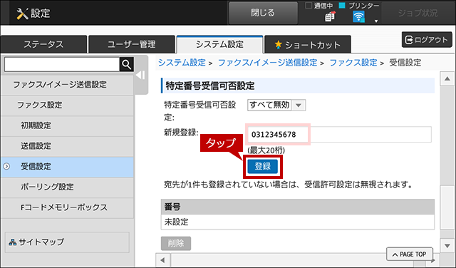Tap the 登録 register button

(x=263, y=167)
